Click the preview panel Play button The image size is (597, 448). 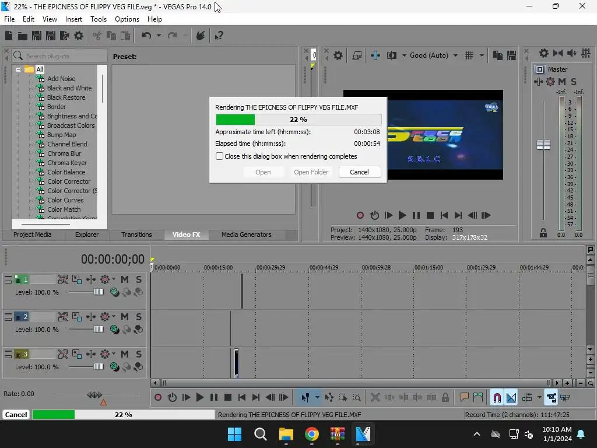[402, 215]
